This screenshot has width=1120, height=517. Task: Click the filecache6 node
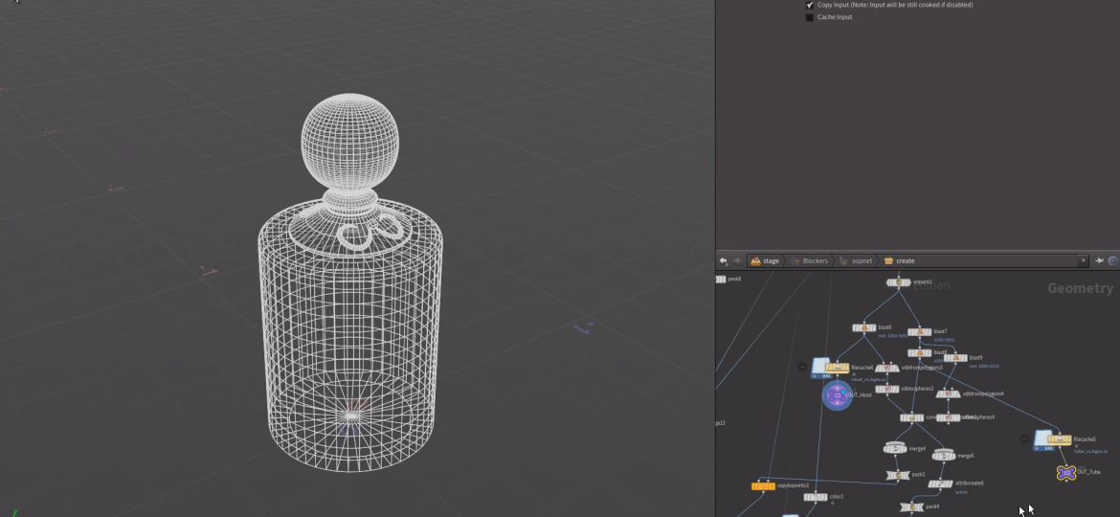click(838, 368)
